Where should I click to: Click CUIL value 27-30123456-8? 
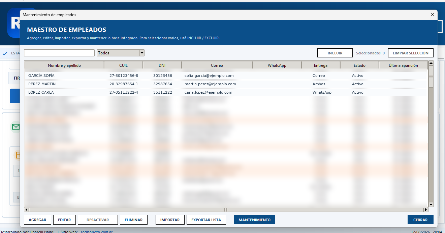point(124,76)
